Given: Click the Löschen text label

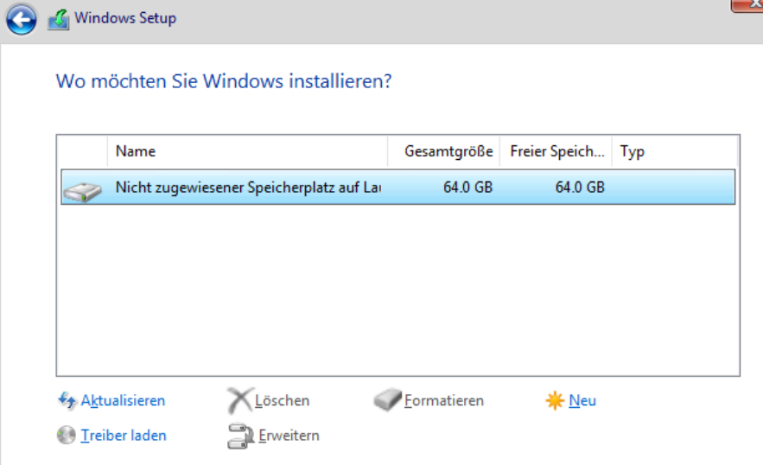Looking at the screenshot, I should pos(283,401).
